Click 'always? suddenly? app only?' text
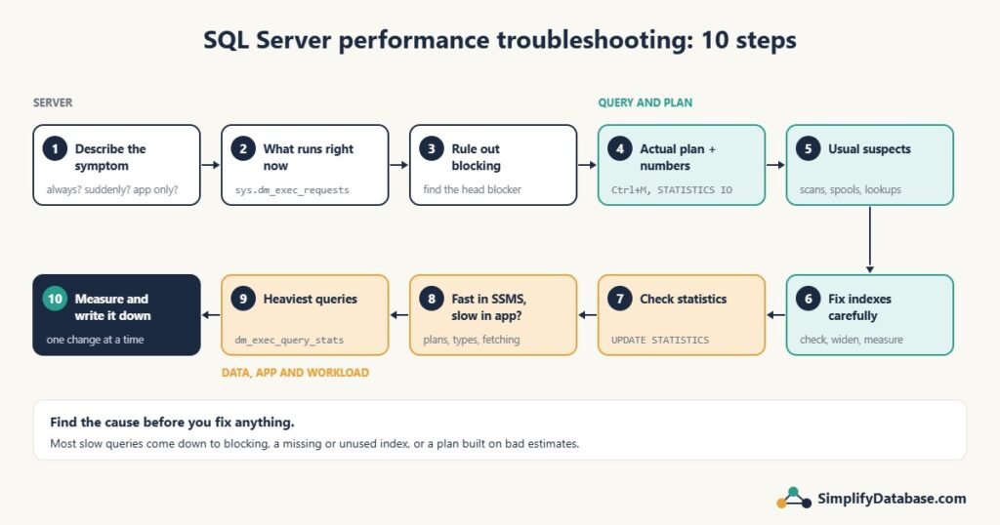Viewport: 1000px width, 525px height. (x=112, y=189)
